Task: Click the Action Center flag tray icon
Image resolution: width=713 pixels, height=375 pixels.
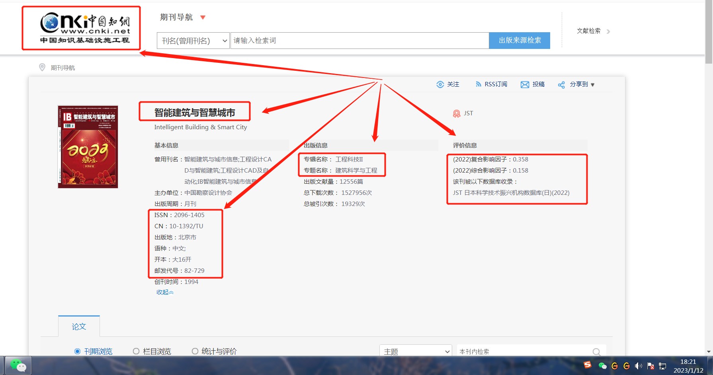Action: [651, 366]
